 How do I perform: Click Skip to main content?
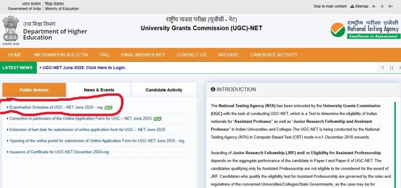(330, 6)
